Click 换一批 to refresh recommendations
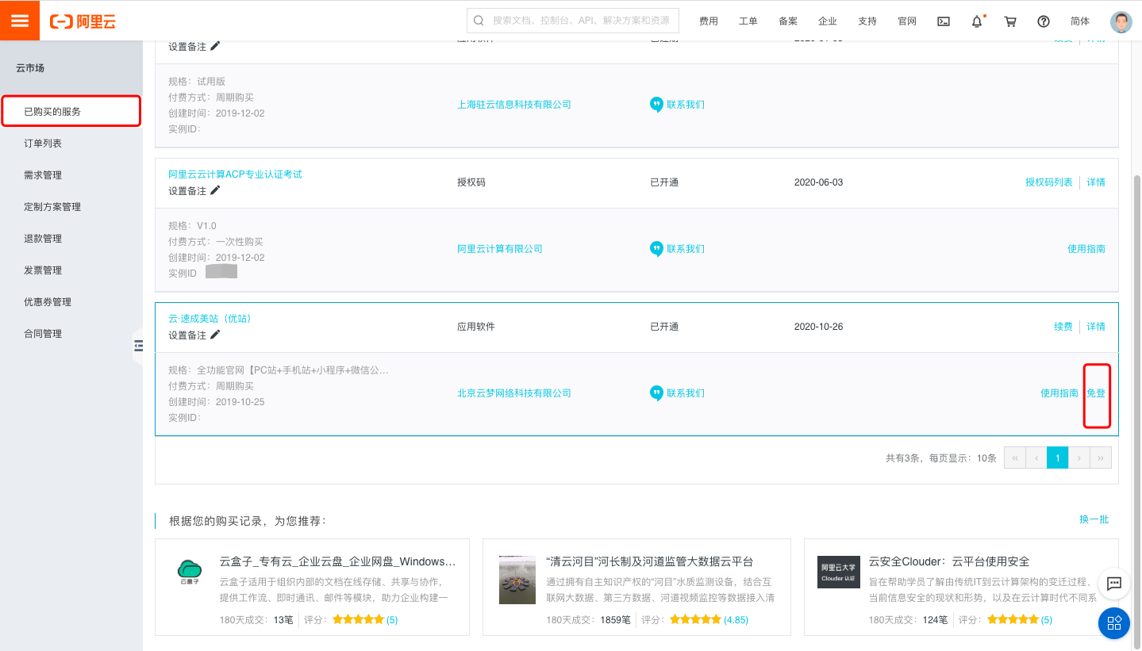 click(x=1094, y=519)
